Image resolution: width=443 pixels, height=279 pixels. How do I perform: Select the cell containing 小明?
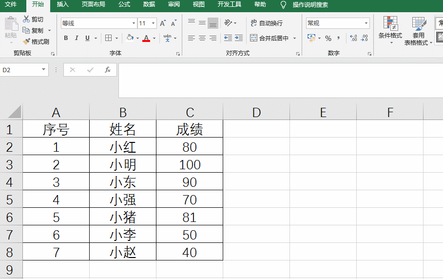click(x=123, y=164)
